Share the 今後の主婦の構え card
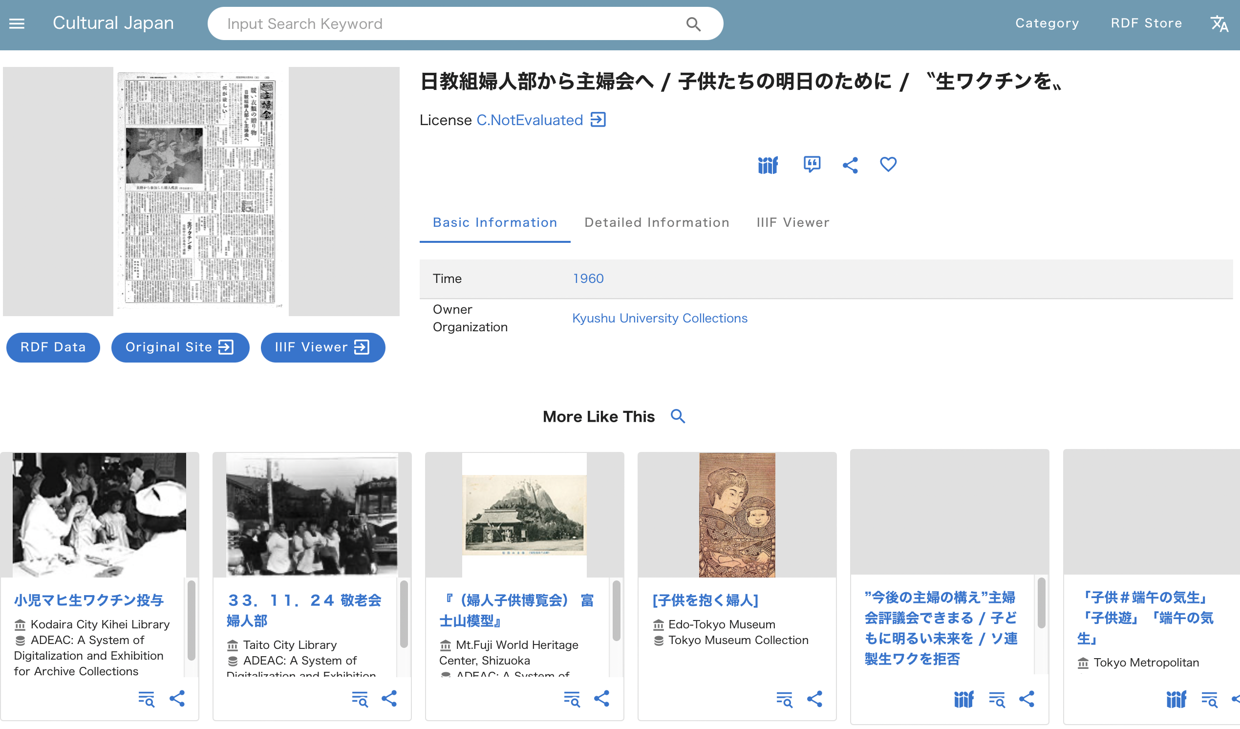1240x729 pixels. [1026, 699]
